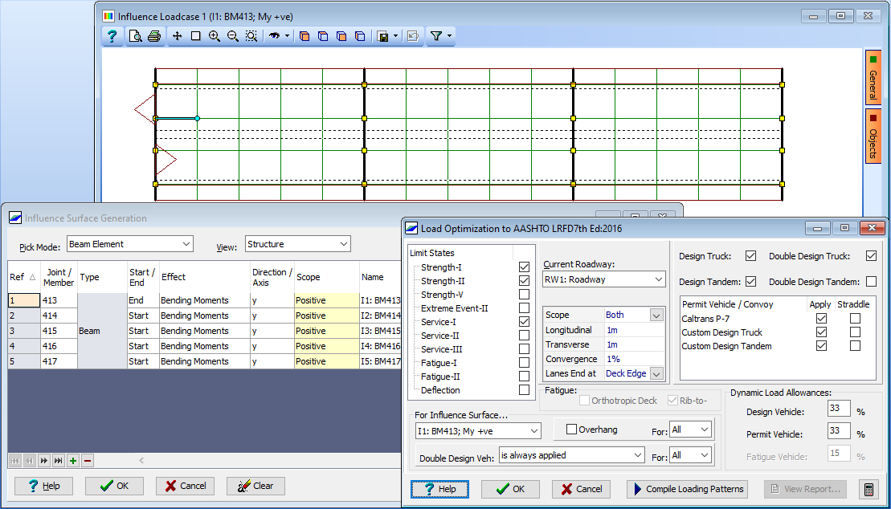Viewport: 891px width, 509px height.
Task: Click OK in Load Optimization dialog
Action: (x=510, y=489)
